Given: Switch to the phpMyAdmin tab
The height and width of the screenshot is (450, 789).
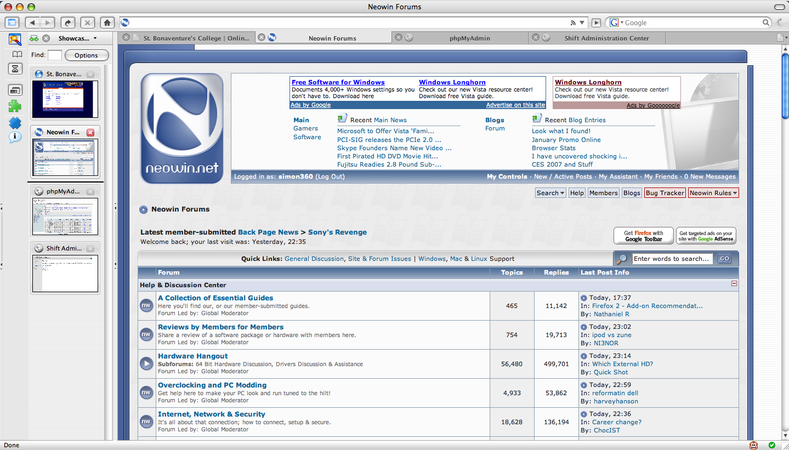Looking at the screenshot, I should point(461,38).
